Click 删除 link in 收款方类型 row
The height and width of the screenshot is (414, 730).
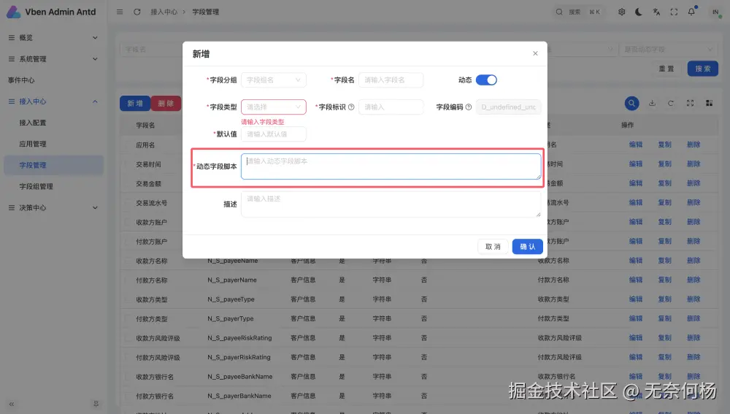point(693,299)
